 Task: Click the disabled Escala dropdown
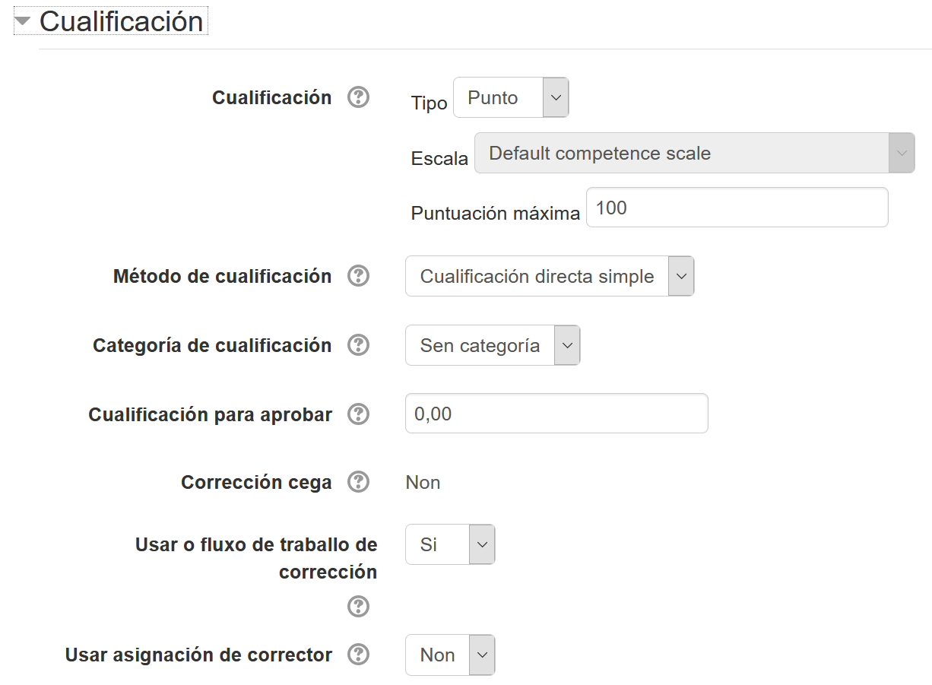click(694, 154)
